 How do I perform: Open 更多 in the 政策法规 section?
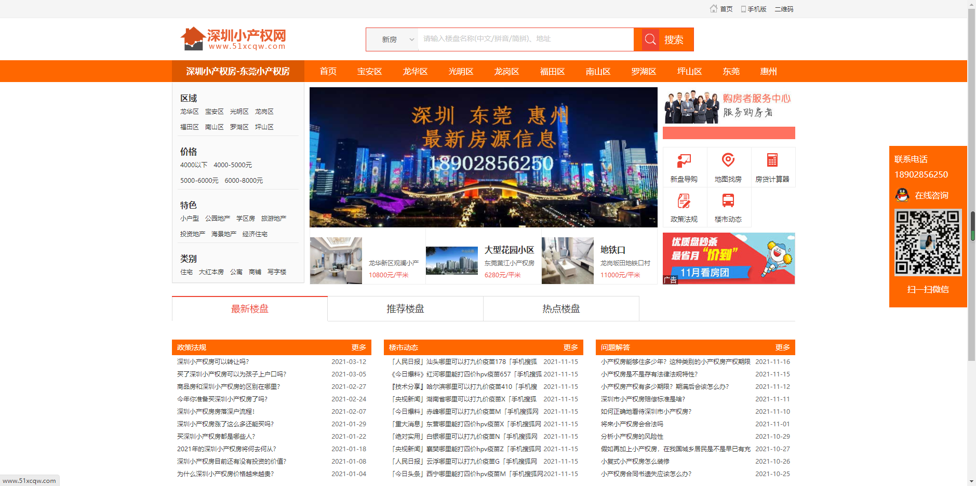pos(358,347)
